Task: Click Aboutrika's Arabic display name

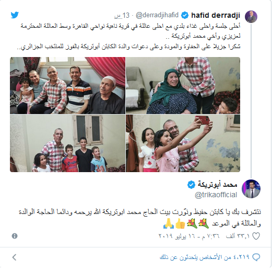Action: (217, 185)
